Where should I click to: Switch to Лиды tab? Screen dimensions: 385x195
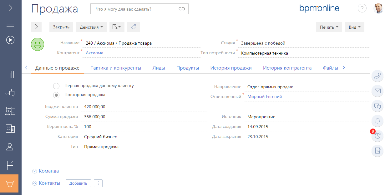(x=159, y=68)
